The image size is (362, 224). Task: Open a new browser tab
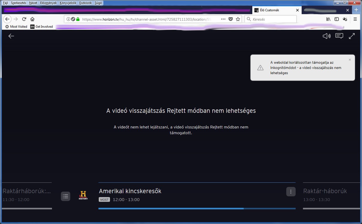point(356,10)
